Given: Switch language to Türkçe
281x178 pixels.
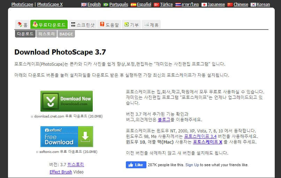Looking at the screenshot, I should (x=166, y=5).
